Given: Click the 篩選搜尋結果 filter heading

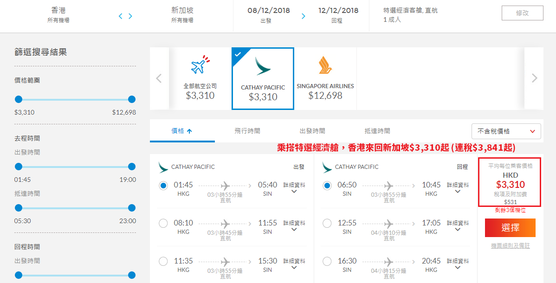Looking at the screenshot, I should pyautogui.click(x=40, y=52).
